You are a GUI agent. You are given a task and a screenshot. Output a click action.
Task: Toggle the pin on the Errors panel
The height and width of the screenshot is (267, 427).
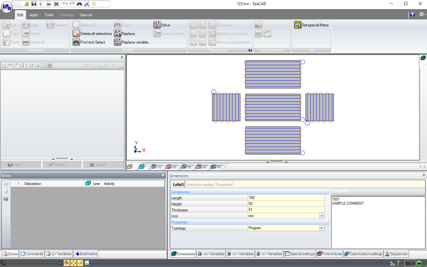pyautogui.click(x=163, y=175)
